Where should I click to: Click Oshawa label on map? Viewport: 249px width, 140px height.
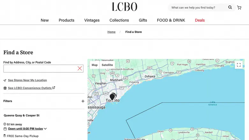(x=150, y=76)
